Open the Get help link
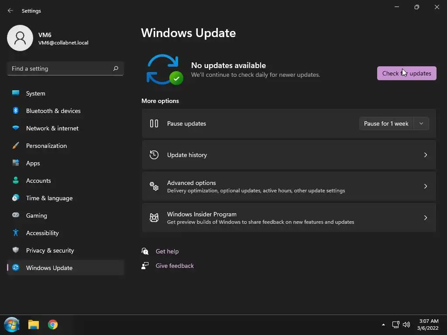Image resolution: width=447 pixels, height=335 pixels. (167, 251)
